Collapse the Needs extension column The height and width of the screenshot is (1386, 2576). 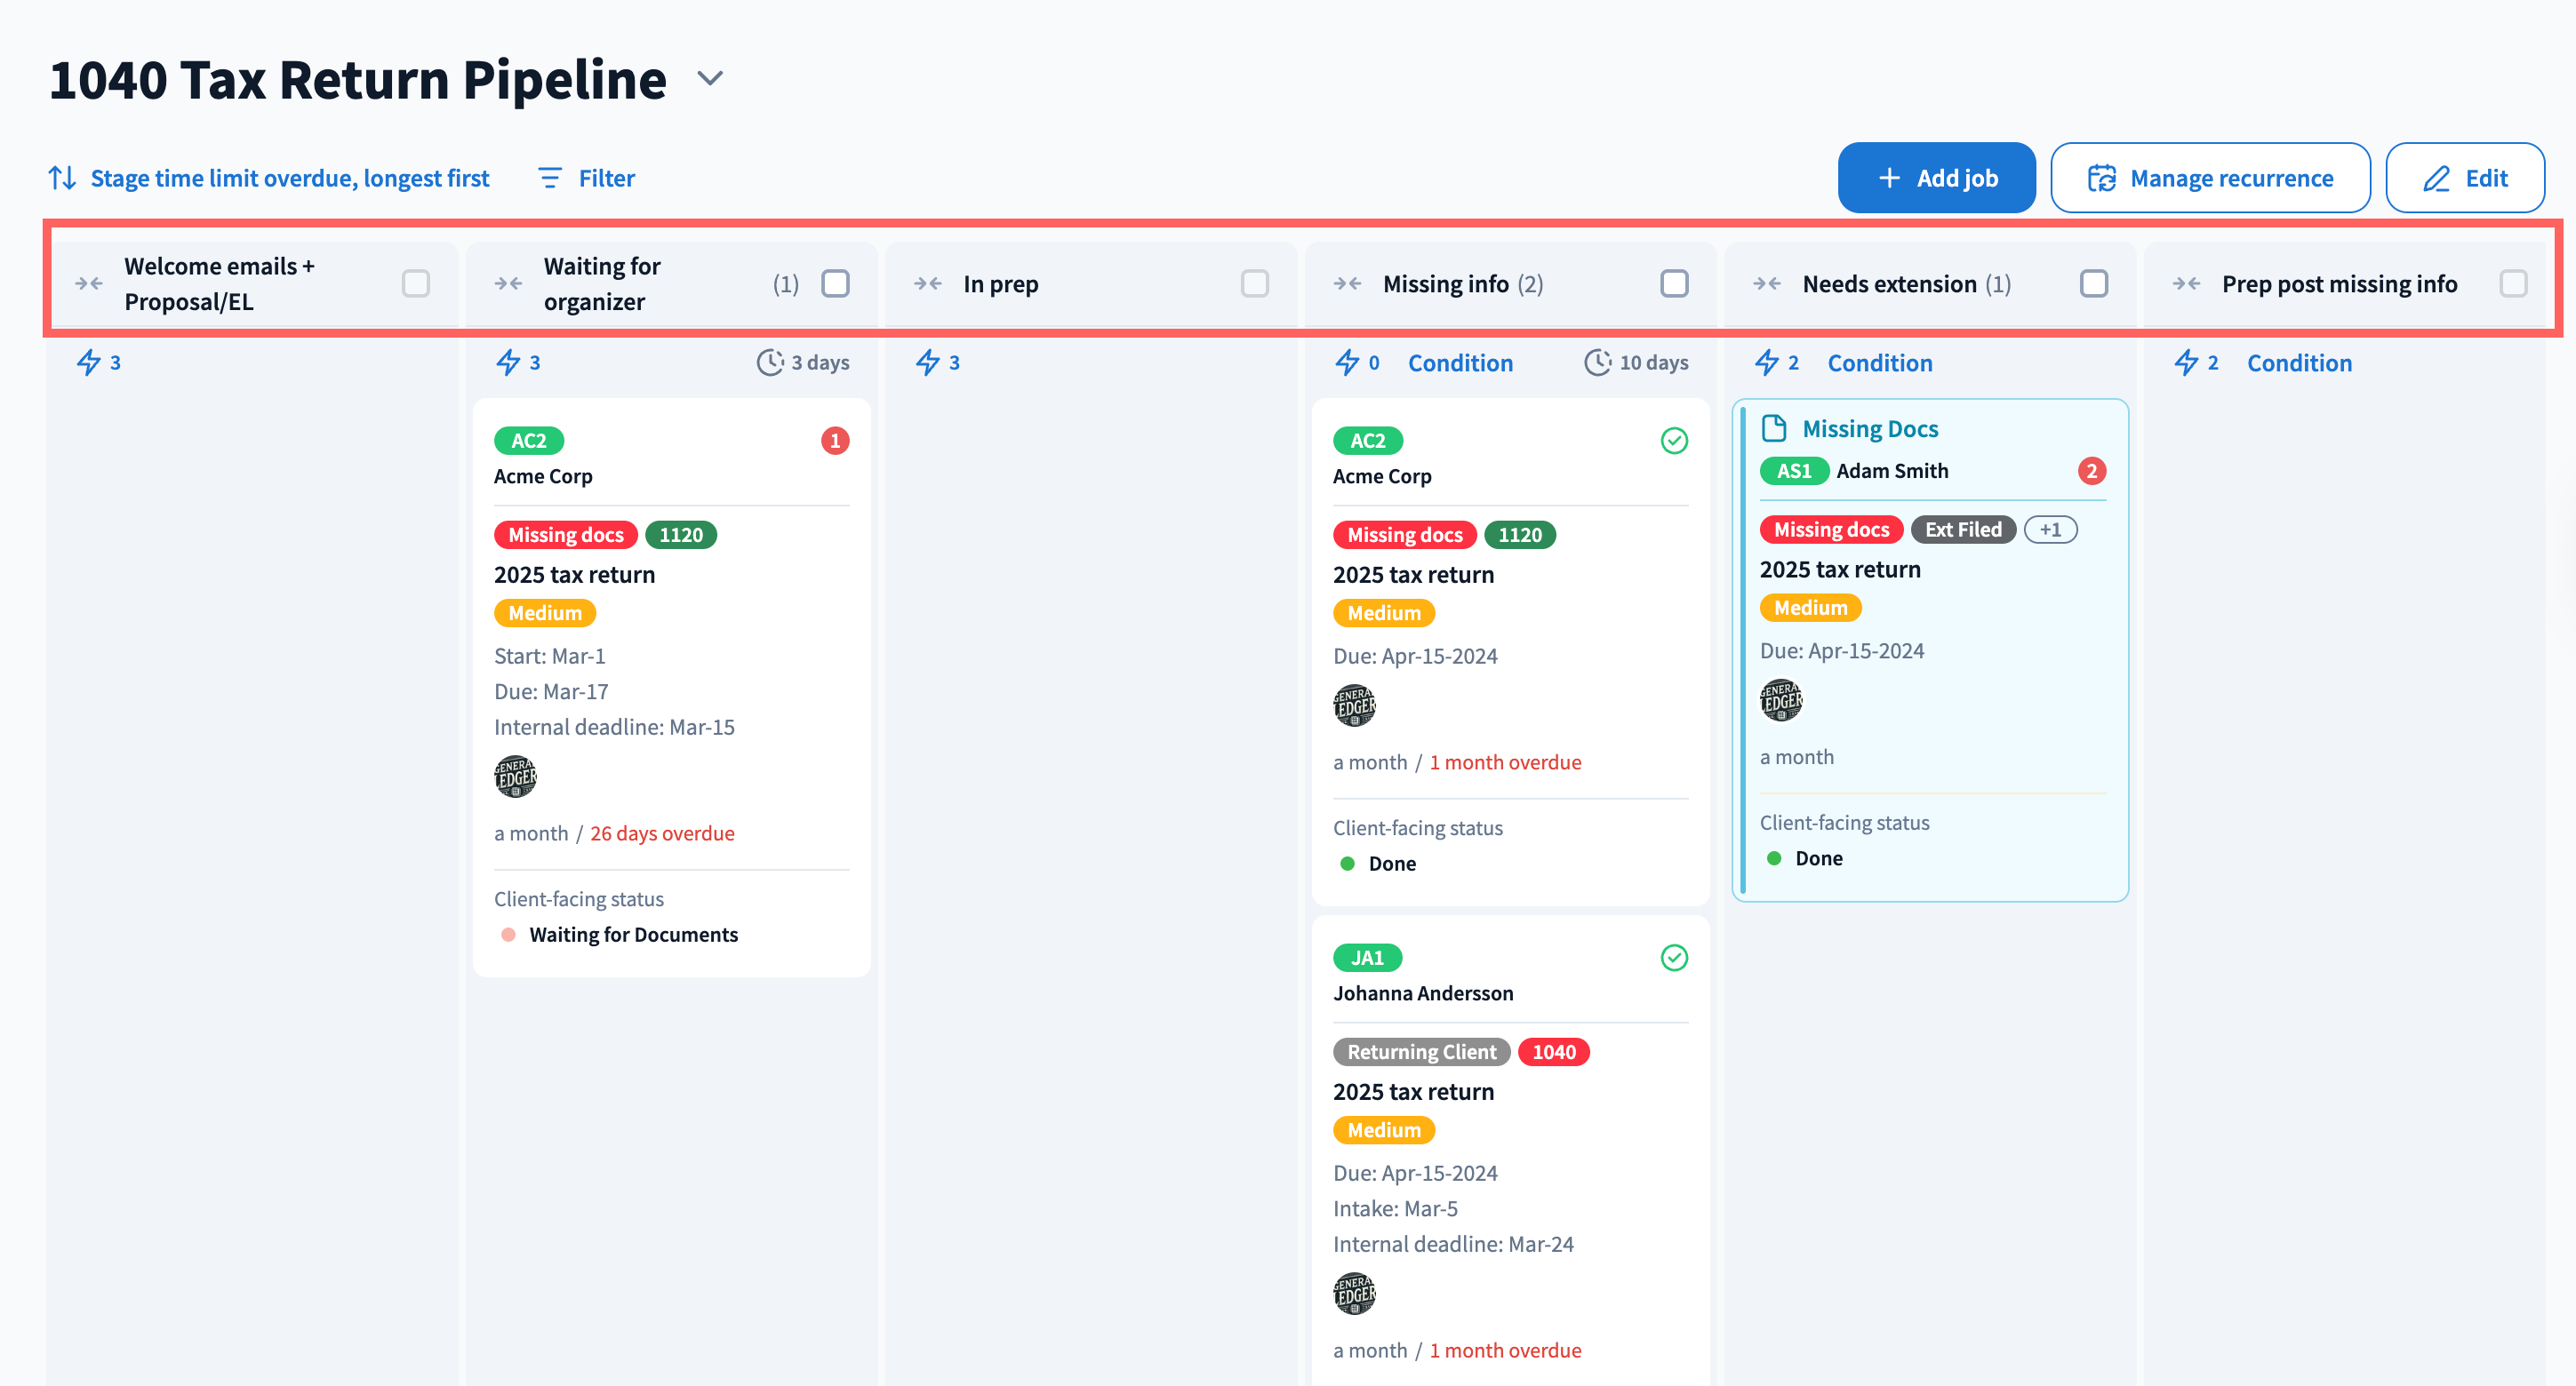[1766, 283]
